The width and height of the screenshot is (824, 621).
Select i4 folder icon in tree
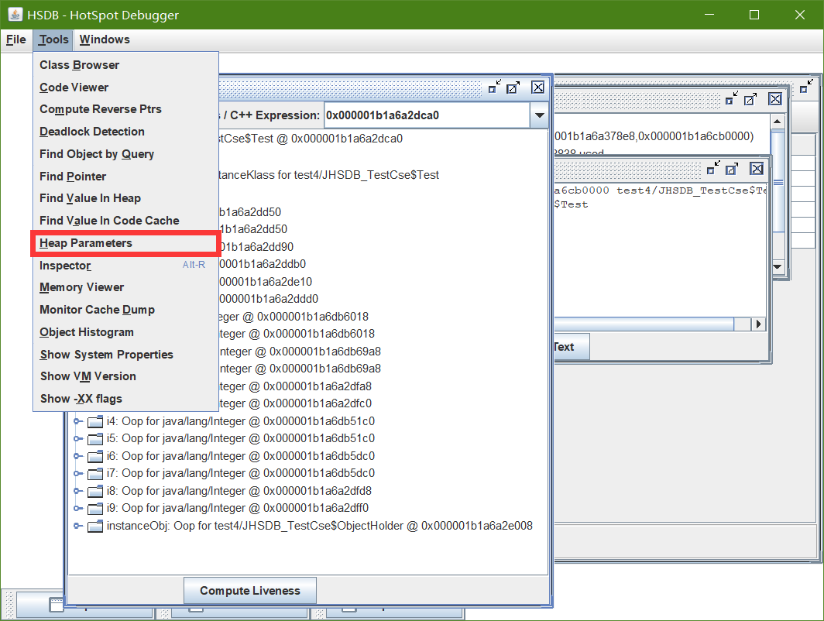95,421
